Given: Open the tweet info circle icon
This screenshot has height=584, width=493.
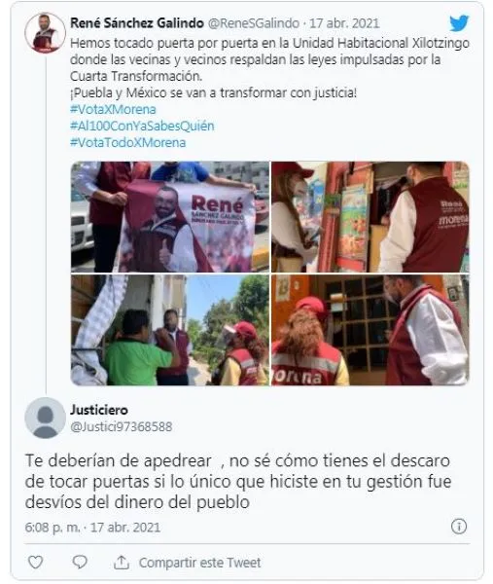Looking at the screenshot, I should coord(458,527).
